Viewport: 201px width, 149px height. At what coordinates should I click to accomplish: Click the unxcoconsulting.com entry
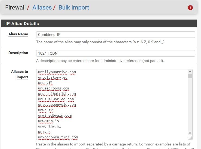(x=58, y=137)
